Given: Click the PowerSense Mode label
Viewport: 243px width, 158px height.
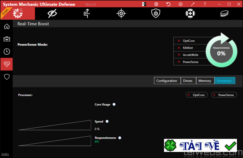Looking at the screenshot, I should [33, 44].
